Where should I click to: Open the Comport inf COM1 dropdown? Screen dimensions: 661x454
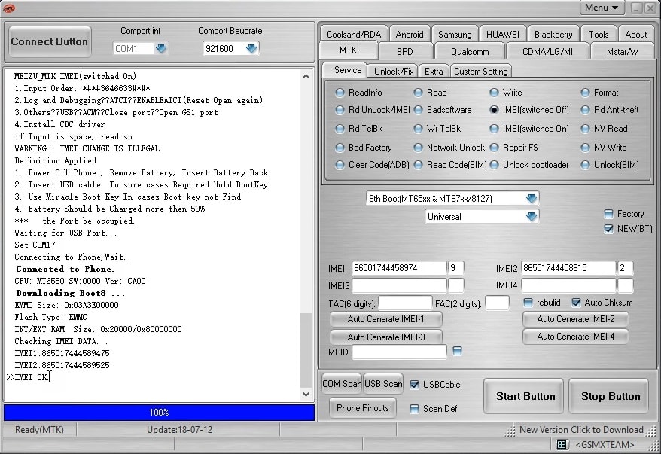pyautogui.click(x=161, y=48)
